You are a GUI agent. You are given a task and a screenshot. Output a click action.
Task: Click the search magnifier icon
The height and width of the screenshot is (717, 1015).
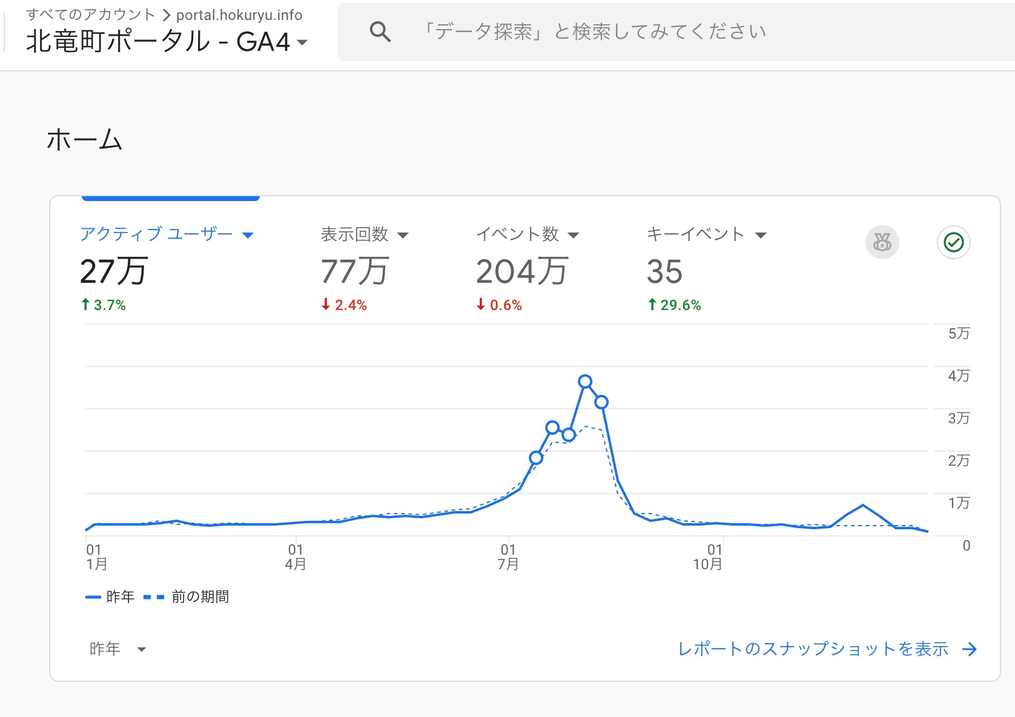(380, 31)
